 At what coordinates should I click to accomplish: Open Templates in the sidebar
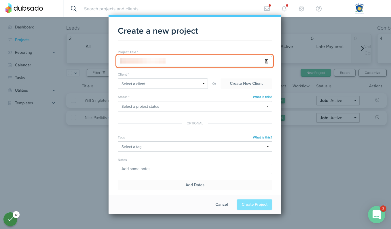(x=24, y=103)
